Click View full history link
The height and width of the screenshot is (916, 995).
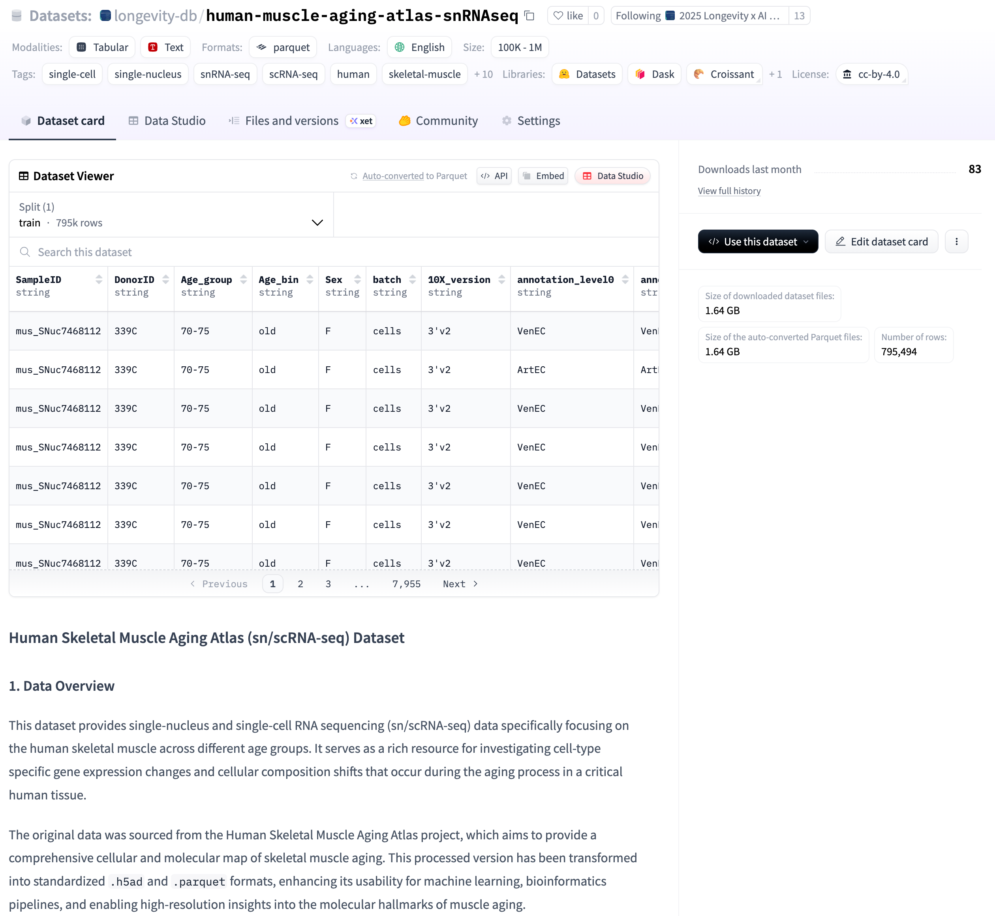(728, 191)
